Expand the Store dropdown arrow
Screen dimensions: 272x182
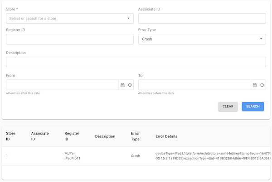128,19
